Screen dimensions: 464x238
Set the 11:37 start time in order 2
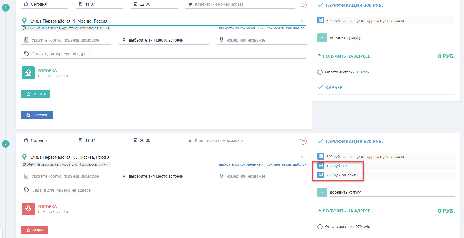pyautogui.click(x=99, y=141)
